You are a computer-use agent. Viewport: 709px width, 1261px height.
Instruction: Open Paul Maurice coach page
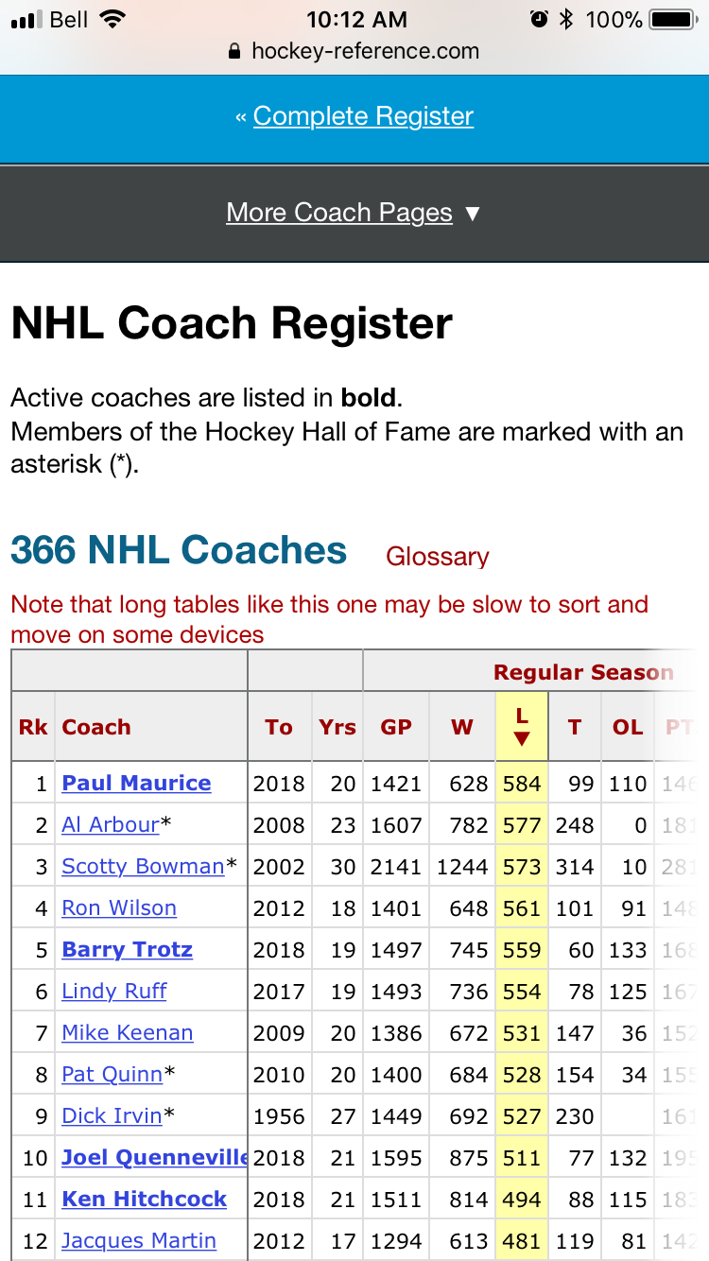136,783
